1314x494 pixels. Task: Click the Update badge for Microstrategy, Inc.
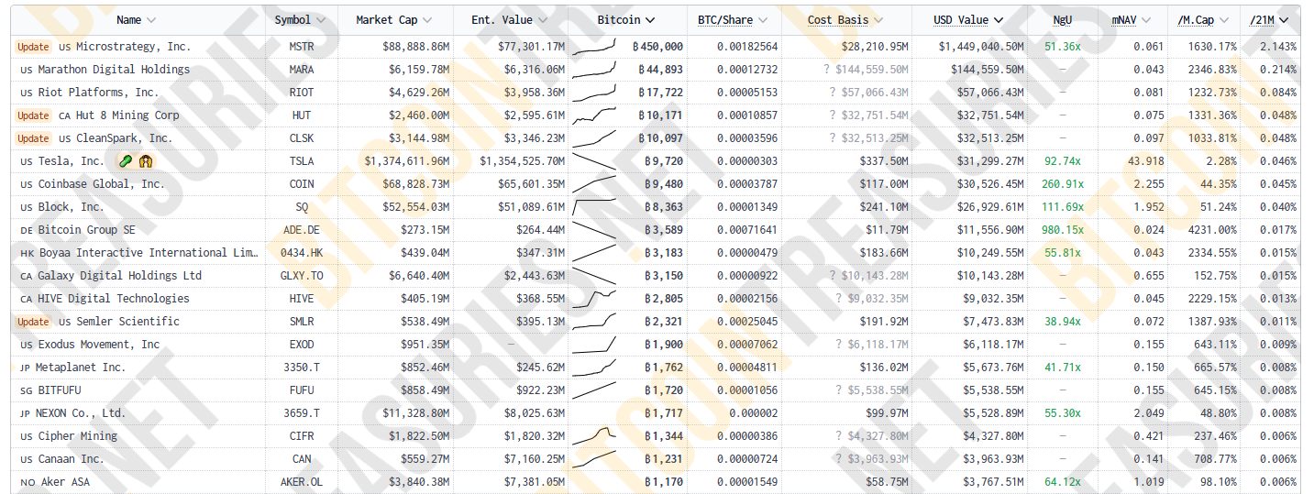(33, 47)
